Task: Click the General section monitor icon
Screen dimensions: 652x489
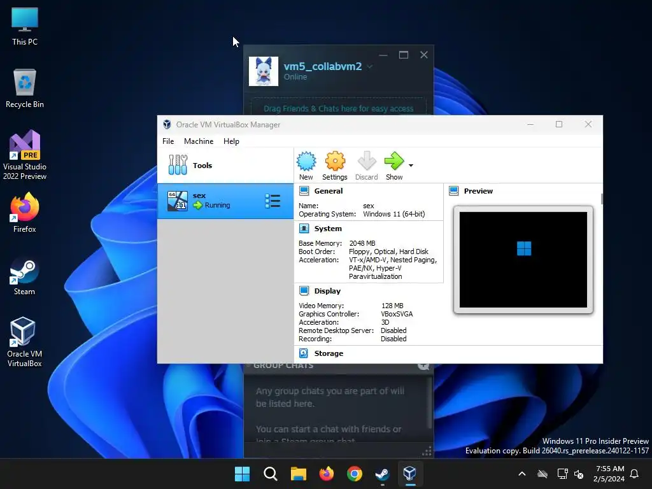Action: (x=304, y=191)
